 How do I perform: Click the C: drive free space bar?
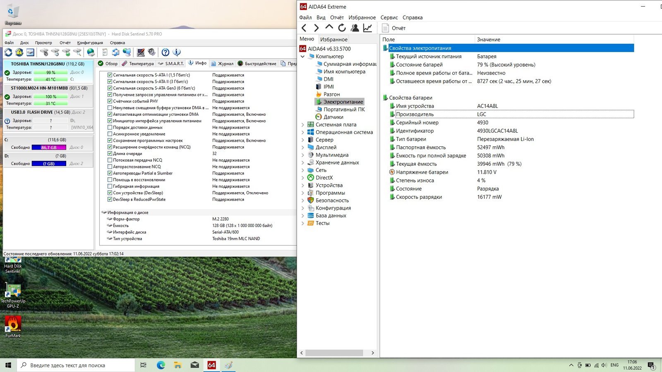coord(49,148)
